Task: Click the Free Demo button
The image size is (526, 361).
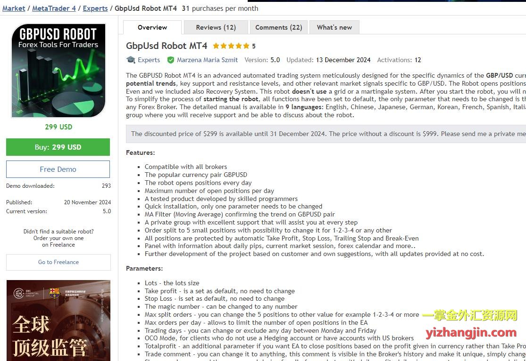Action: pos(58,169)
